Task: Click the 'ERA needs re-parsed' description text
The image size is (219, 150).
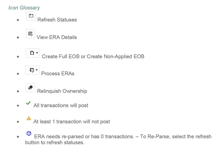Action: click(x=118, y=137)
